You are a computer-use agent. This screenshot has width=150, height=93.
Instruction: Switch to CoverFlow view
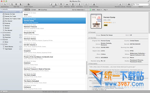coord(43,10)
